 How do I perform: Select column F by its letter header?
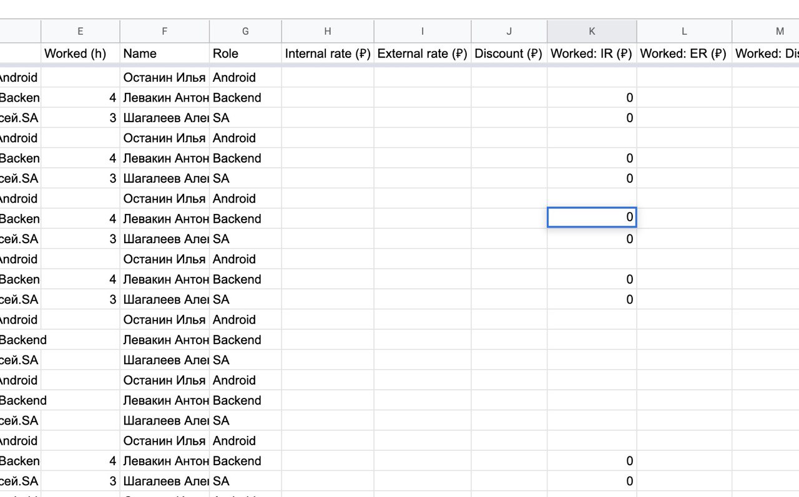pyautogui.click(x=164, y=31)
